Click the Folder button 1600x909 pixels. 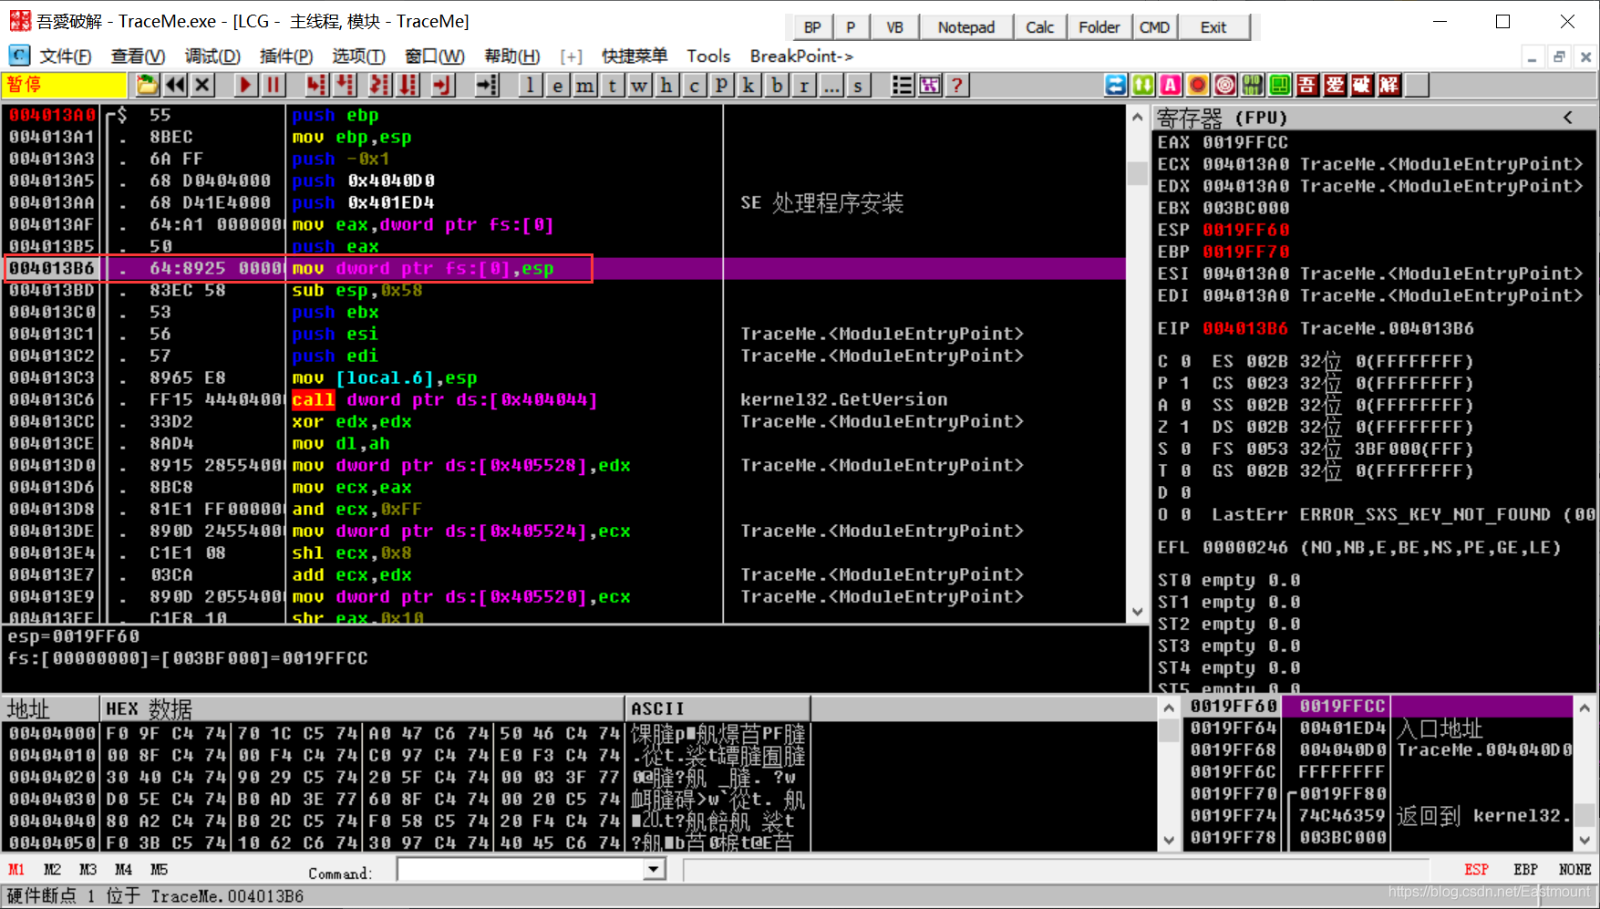pyautogui.click(x=1099, y=27)
